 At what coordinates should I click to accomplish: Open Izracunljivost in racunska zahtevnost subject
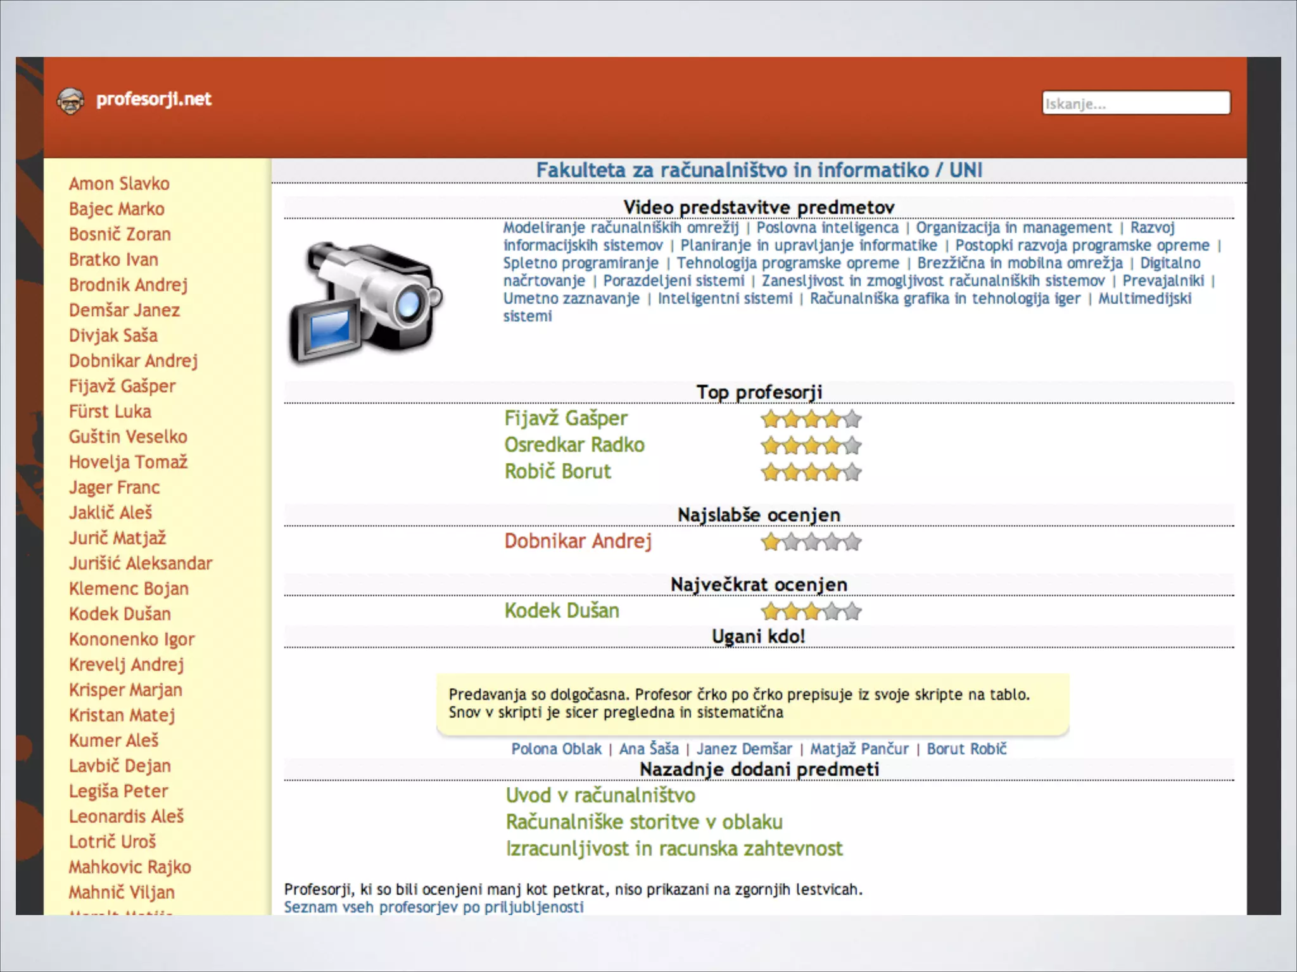[674, 849]
